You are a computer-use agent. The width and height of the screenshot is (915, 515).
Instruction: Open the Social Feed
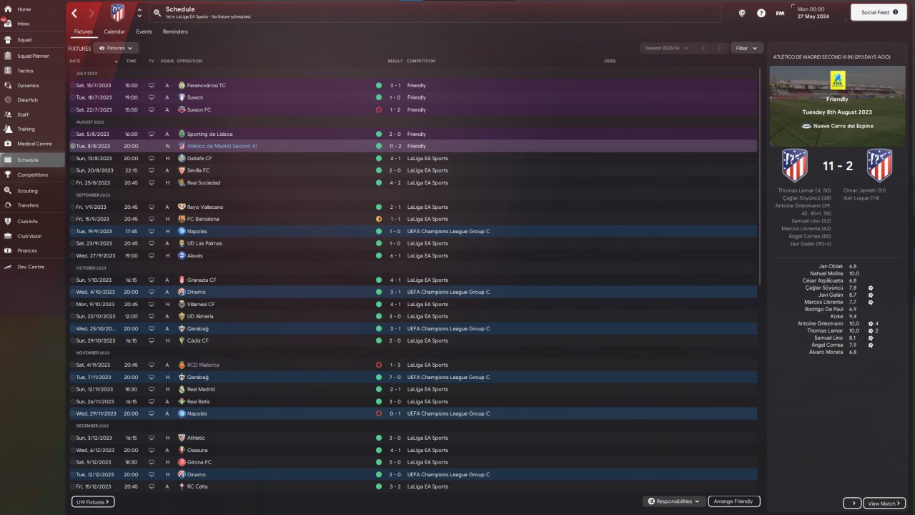(x=879, y=12)
